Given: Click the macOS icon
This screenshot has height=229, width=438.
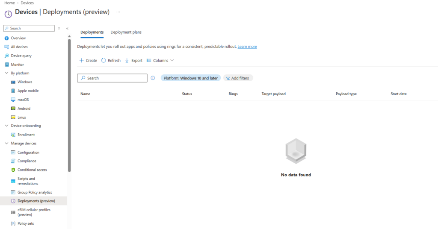Looking at the screenshot, I should (13, 100).
